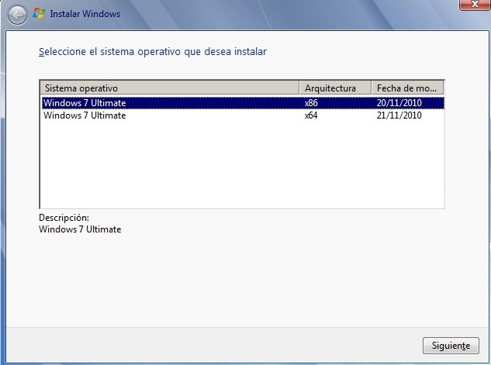Sort by Sistema operativo column header
491x365 pixels.
coord(169,88)
